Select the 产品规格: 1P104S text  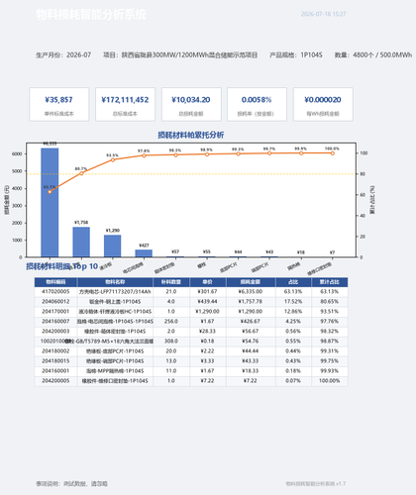[x=296, y=55]
